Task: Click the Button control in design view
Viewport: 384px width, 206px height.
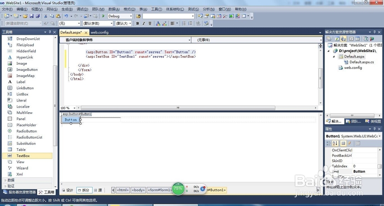Action: 71,119
